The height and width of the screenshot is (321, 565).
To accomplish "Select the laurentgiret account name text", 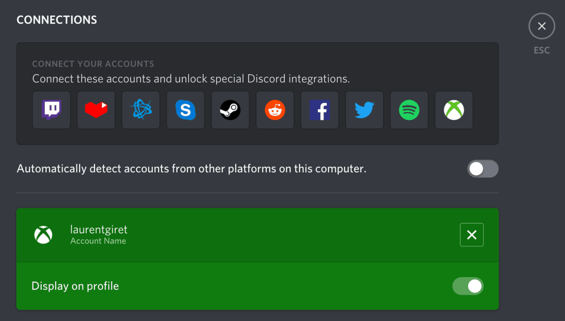I will pyautogui.click(x=99, y=229).
